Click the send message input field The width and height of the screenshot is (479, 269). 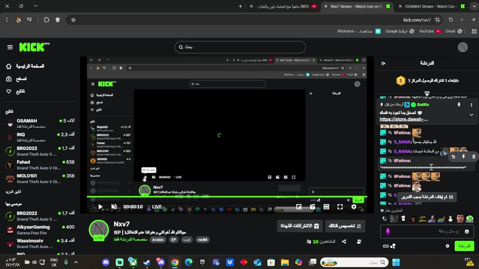point(427,231)
